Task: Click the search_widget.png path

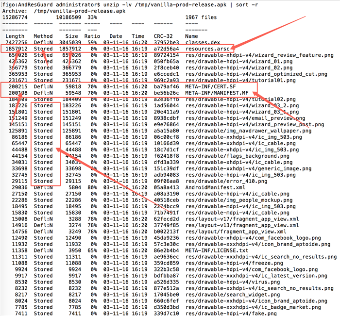Action: pyautogui.click(x=233, y=295)
